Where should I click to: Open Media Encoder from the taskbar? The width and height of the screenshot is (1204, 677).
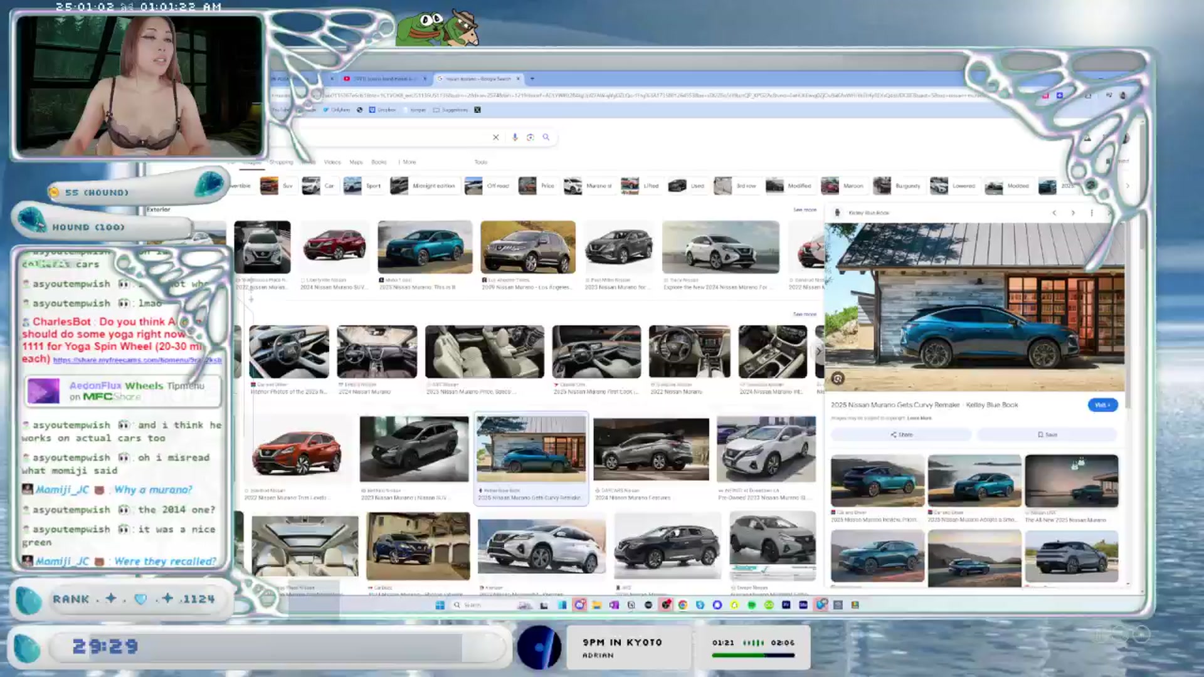[x=803, y=605]
